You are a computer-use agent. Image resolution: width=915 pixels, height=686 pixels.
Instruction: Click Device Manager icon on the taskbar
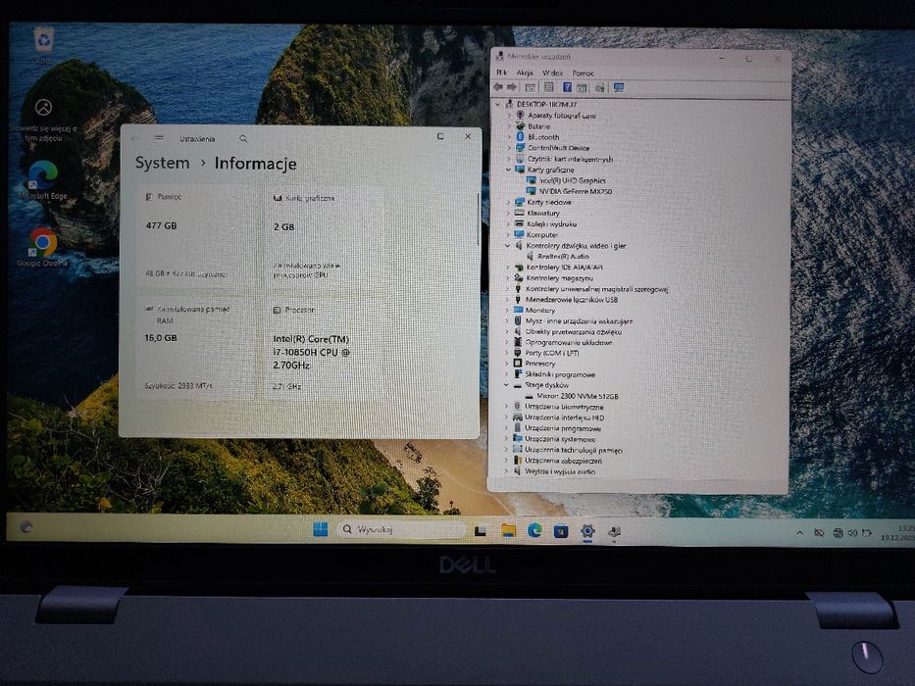[614, 531]
